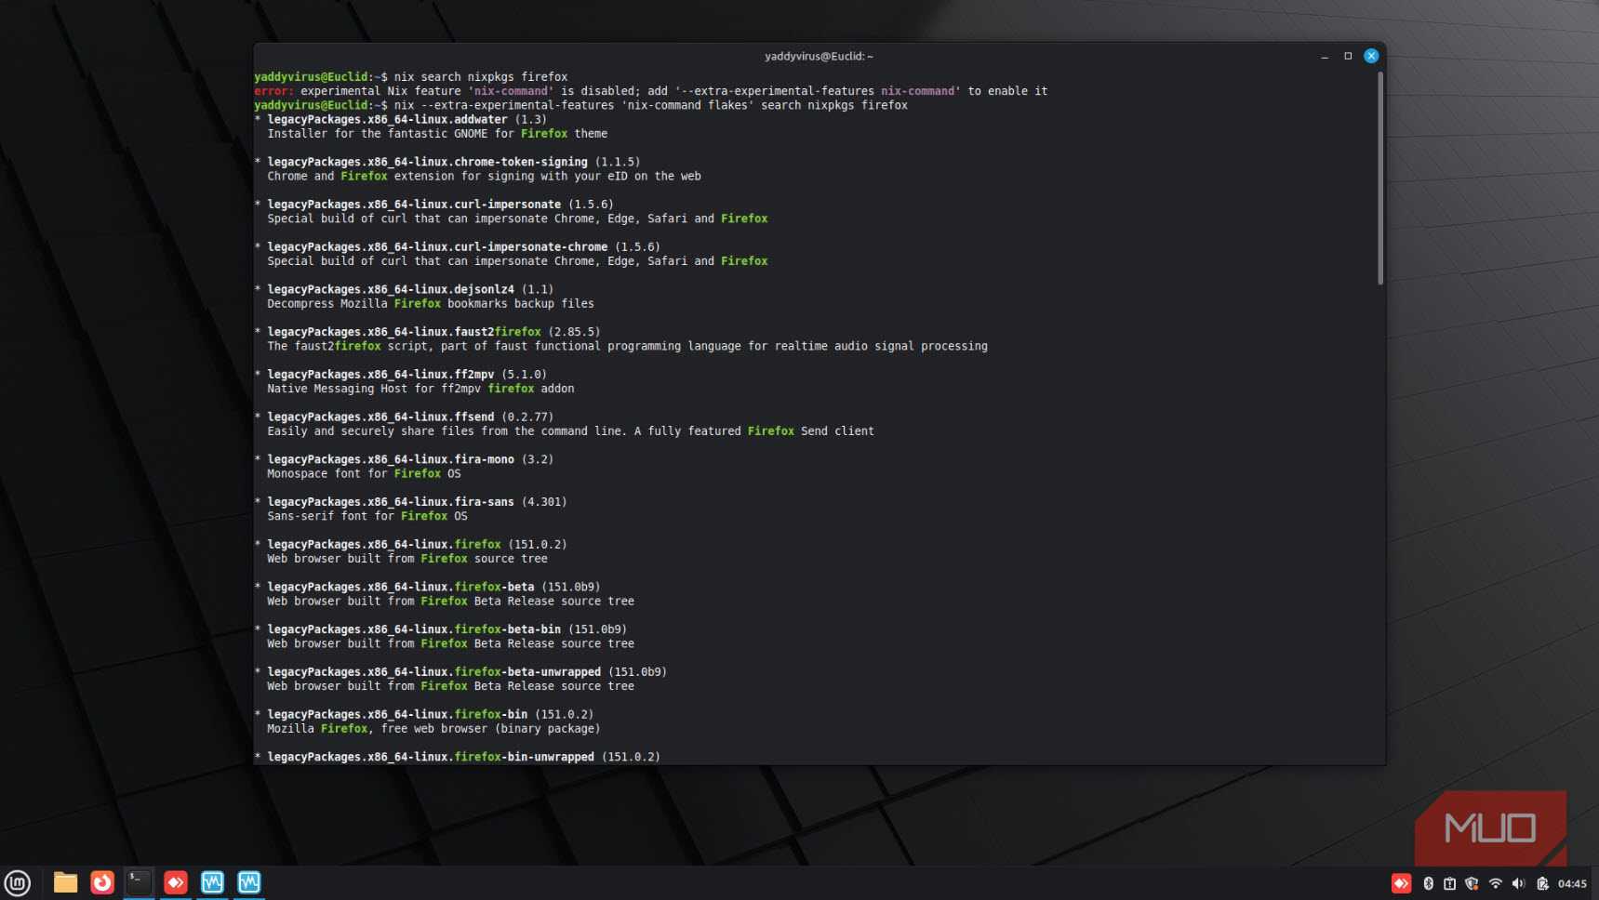The image size is (1599, 900).
Task: Open the Wi-Fi network tray icon
Action: pyautogui.click(x=1495, y=883)
